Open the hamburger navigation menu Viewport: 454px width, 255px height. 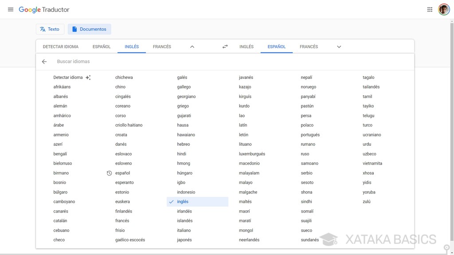[x=11, y=9]
